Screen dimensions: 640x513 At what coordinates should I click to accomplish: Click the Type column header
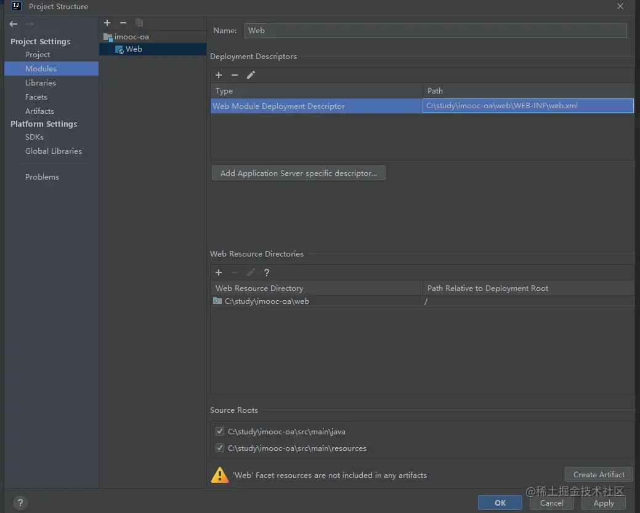(x=317, y=91)
